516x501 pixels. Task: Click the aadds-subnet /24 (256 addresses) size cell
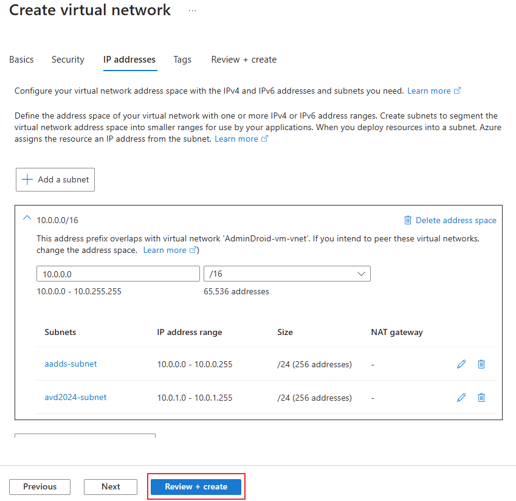(x=315, y=364)
